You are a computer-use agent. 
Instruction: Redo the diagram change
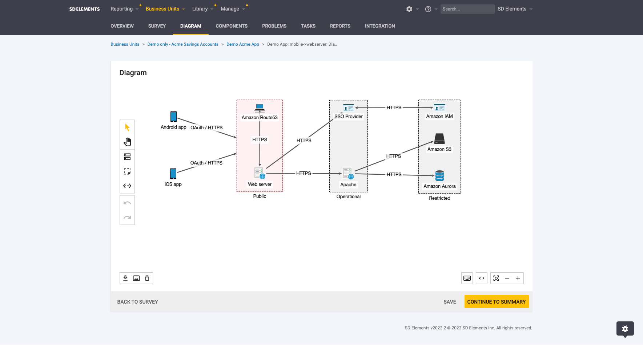(x=127, y=218)
